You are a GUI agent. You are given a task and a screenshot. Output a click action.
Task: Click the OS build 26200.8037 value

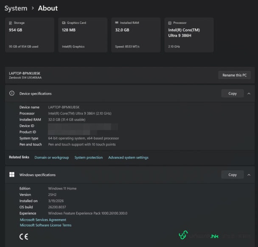tap(57, 207)
